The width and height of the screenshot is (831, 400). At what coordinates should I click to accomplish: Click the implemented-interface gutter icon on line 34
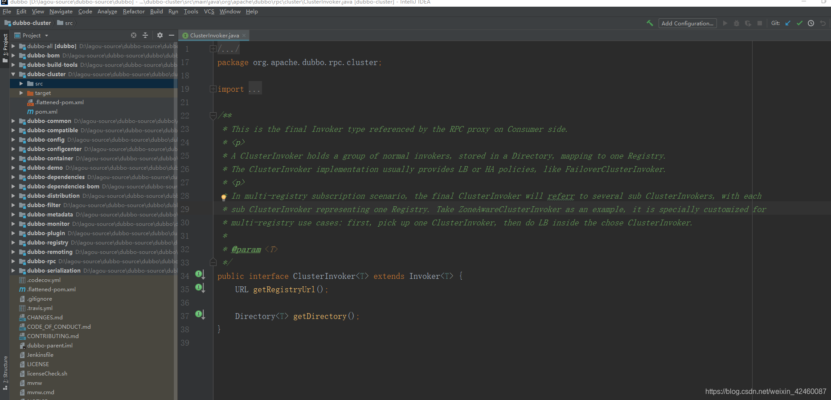[200, 274]
